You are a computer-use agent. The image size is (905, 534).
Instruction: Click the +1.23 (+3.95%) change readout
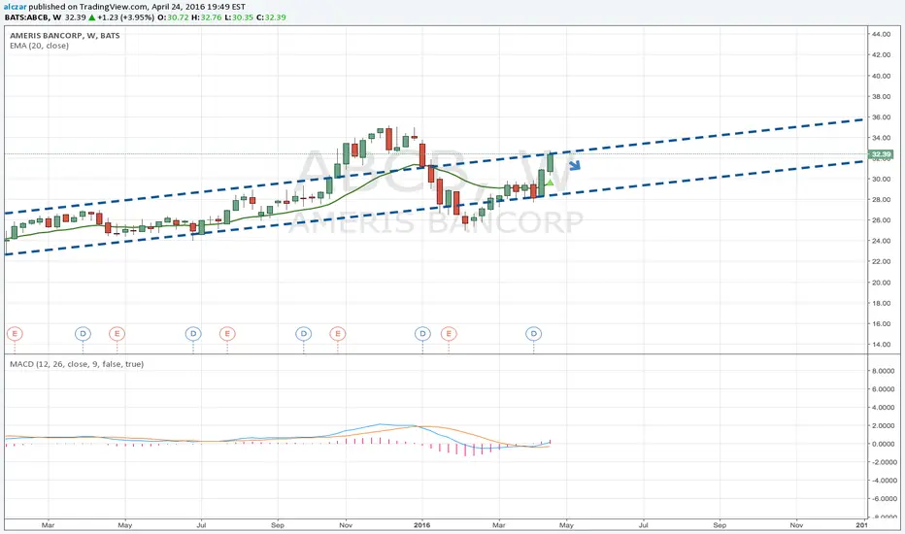click(x=125, y=17)
